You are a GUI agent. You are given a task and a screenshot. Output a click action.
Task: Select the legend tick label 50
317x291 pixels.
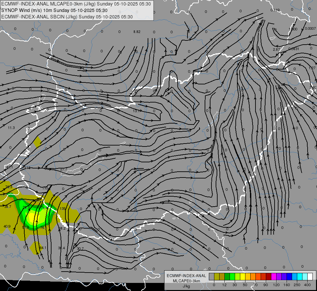pos(245,285)
